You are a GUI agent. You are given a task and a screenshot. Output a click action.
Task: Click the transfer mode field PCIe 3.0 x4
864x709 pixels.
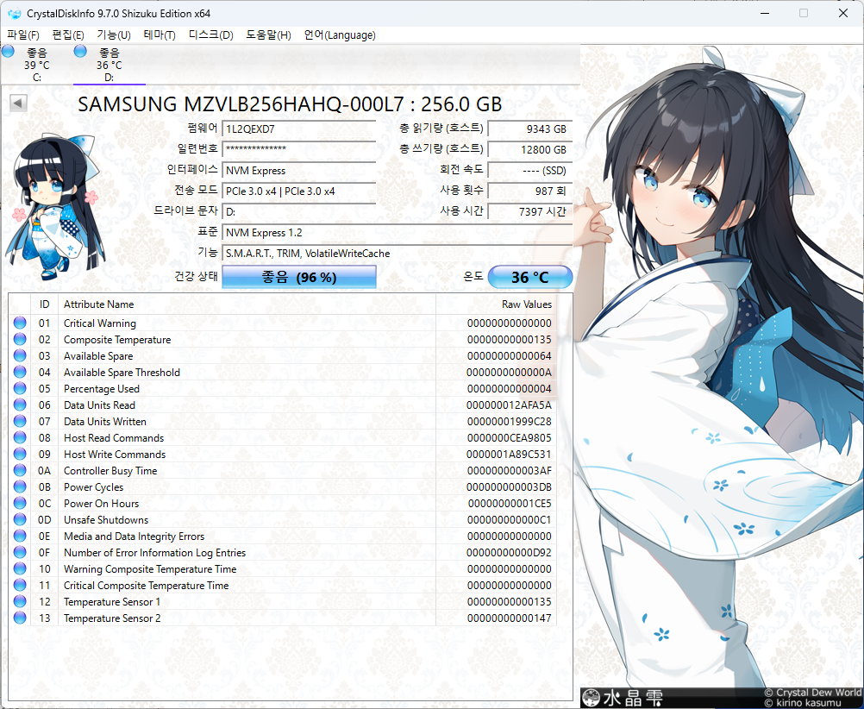pos(298,191)
